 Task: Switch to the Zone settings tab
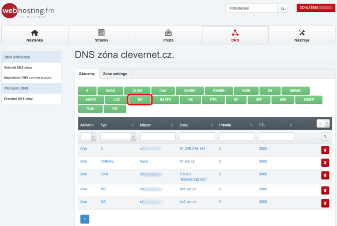[x=115, y=74]
